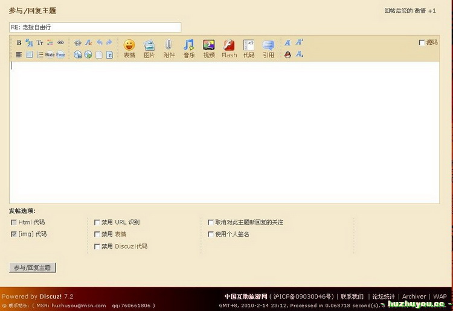Tick 禁用 Discuz!代码 checkbox
This screenshot has width=453, height=311.
point(97,246)
